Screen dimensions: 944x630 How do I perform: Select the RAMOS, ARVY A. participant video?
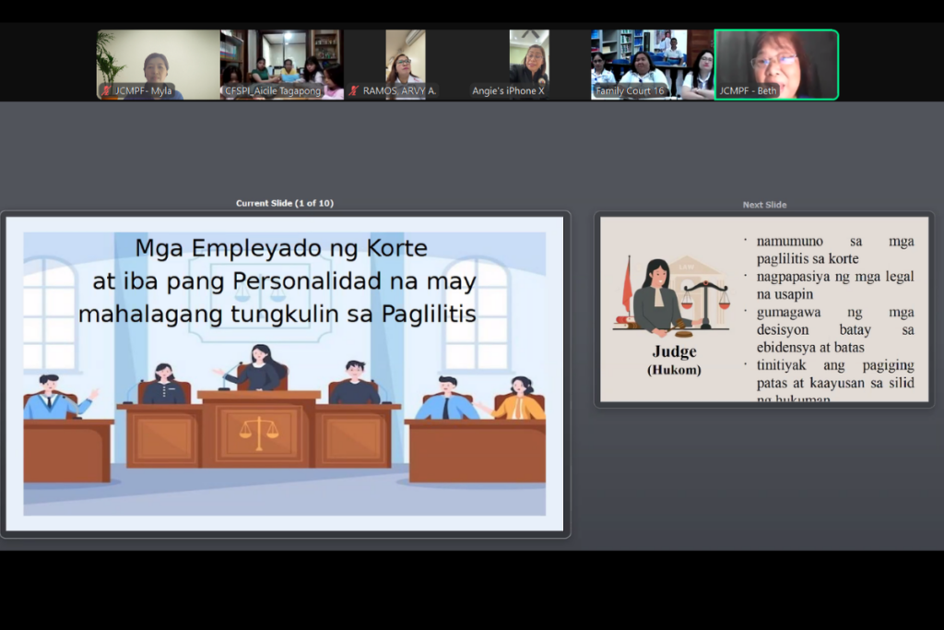[x=405, y=64]
